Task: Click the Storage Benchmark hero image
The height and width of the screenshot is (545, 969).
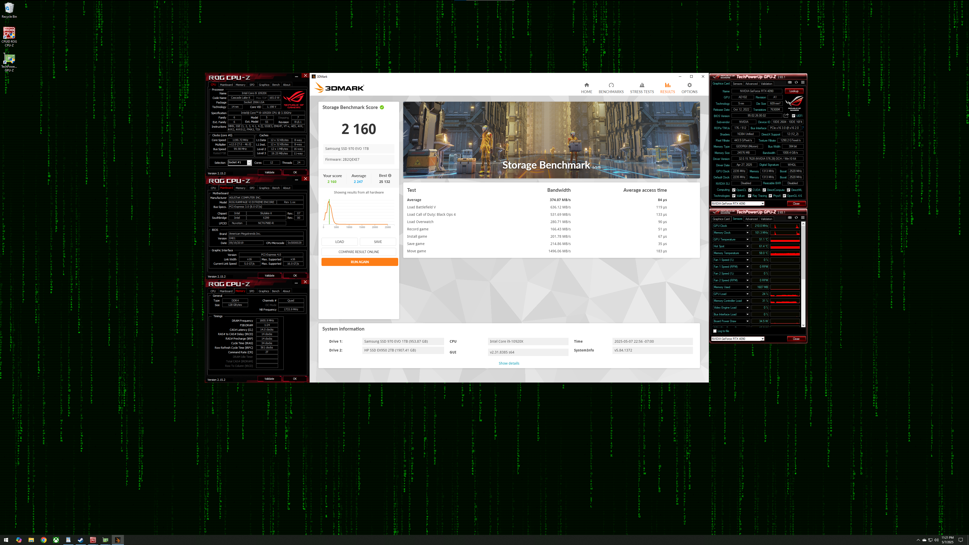Action: [551, 140]
